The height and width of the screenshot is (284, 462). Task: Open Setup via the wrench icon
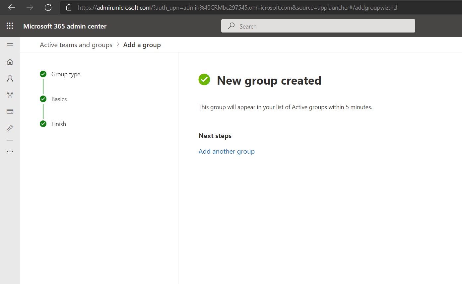point(10,128)
